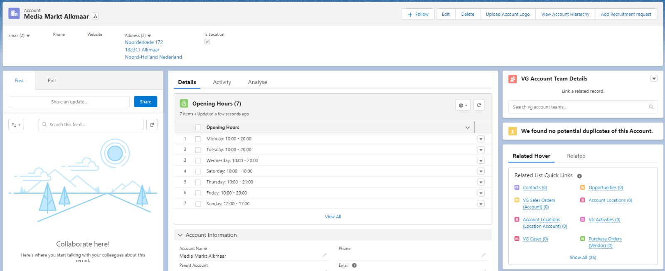Click the green Opening Hours list icon
Viewport: 665px width, 271px height.
coord(184,103)
